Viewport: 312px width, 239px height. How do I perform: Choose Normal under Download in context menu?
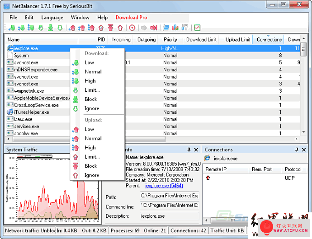[x=97, y=72]
